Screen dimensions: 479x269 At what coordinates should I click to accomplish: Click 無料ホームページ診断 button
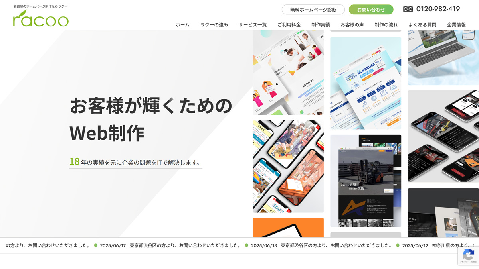[313, 10]
